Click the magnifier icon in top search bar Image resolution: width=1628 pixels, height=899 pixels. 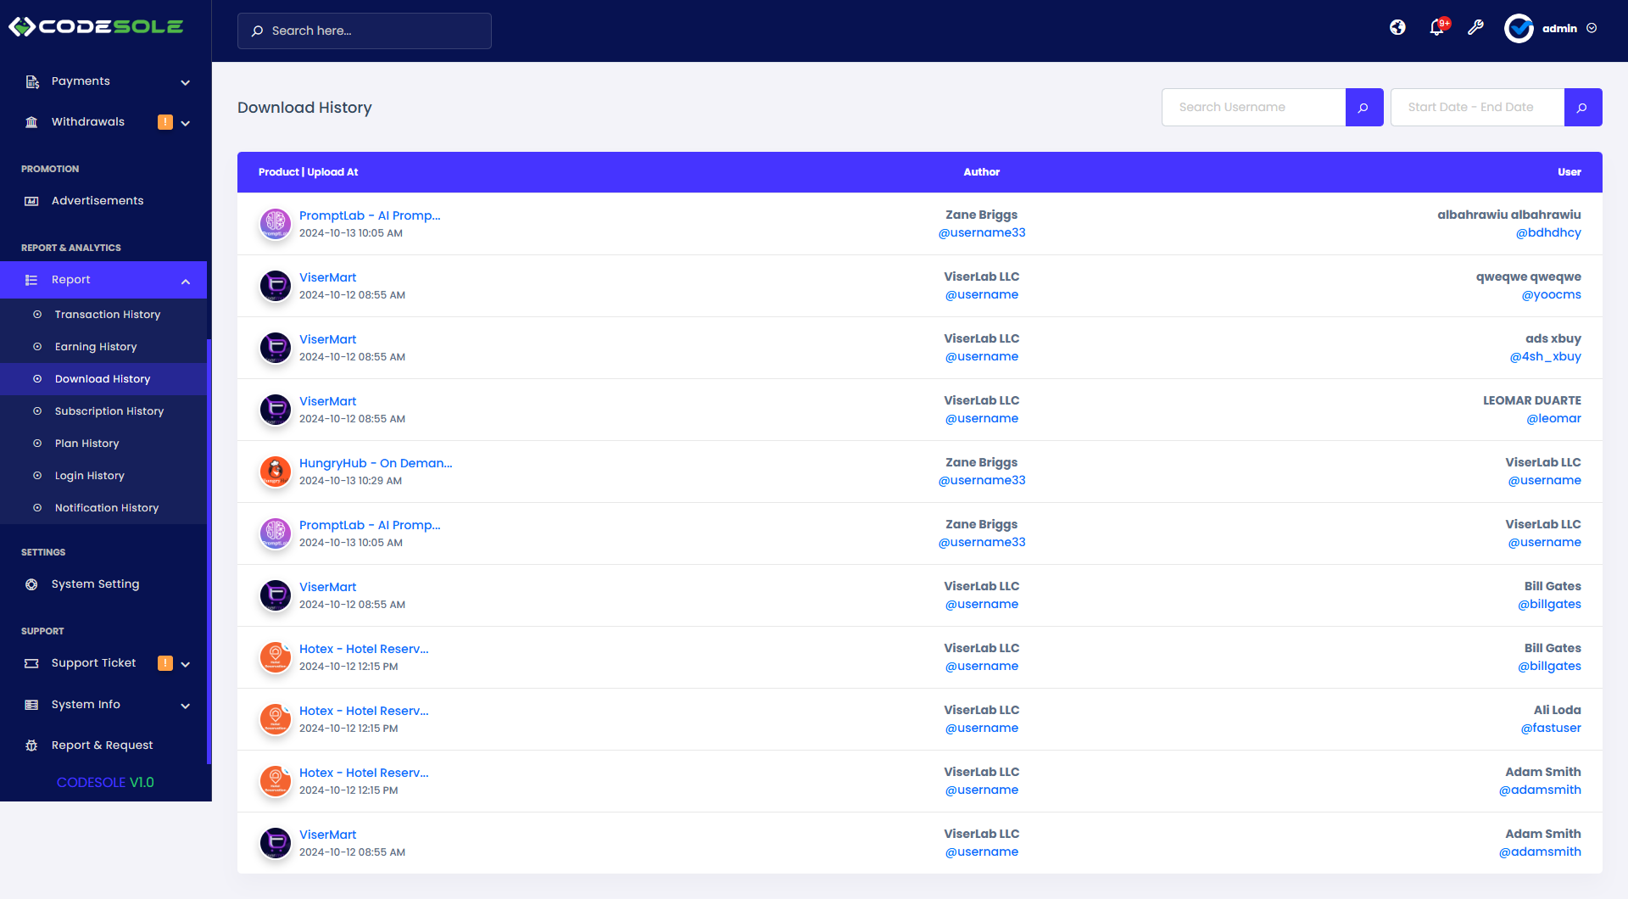[257, 31]
